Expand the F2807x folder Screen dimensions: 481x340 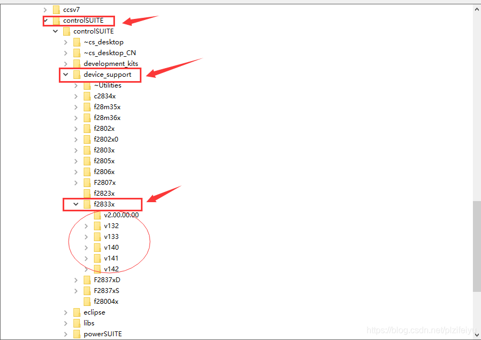click(76, 183)
